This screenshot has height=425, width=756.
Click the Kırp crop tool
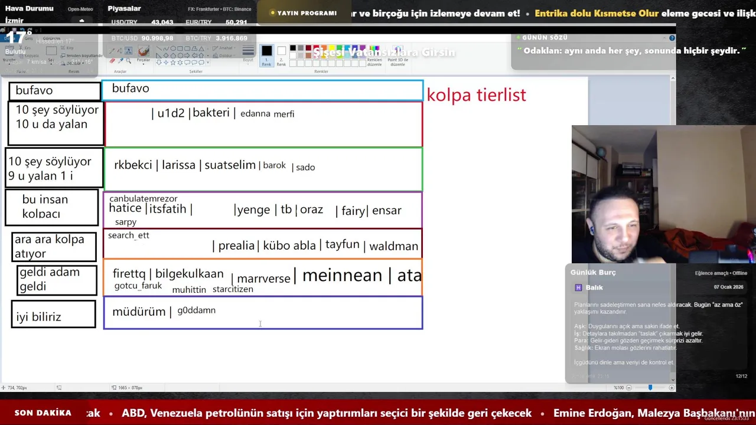point(67,48)
